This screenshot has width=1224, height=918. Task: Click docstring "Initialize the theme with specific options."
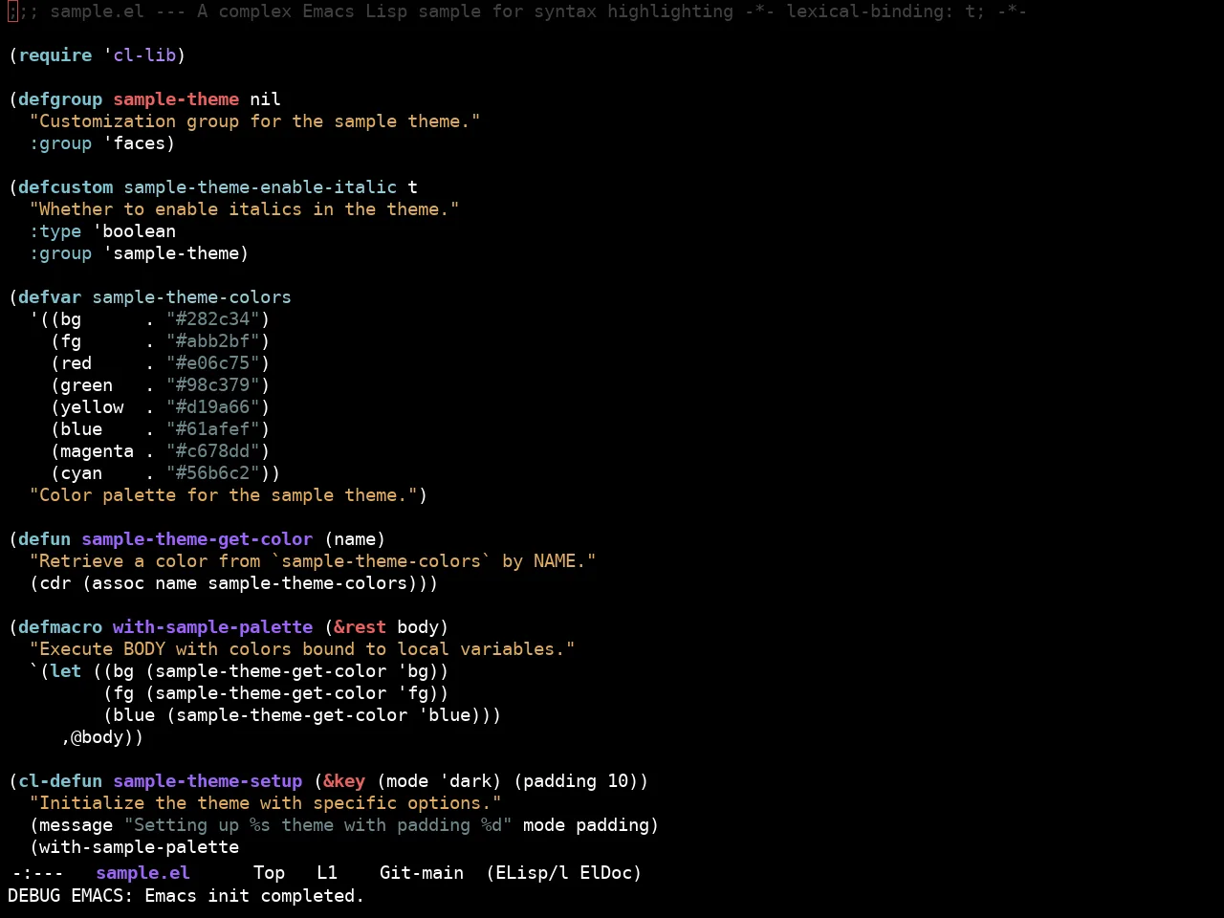pyautogui.click(x=266, y=803)
